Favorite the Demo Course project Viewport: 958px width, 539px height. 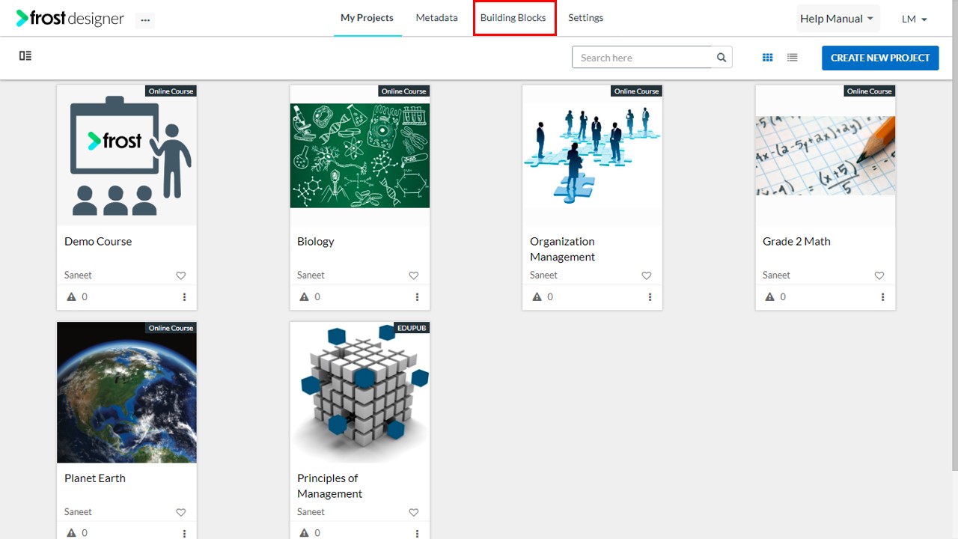coord(181,275)
